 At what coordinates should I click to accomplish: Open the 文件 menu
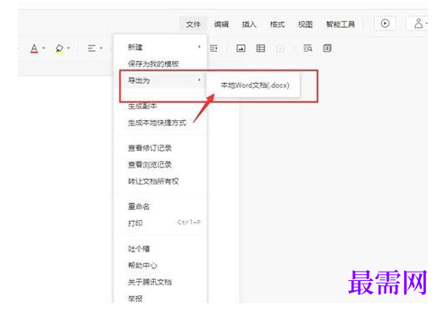[x=193, y=25]
